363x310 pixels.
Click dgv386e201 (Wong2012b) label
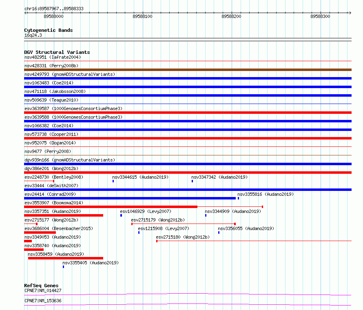point(51,168)
